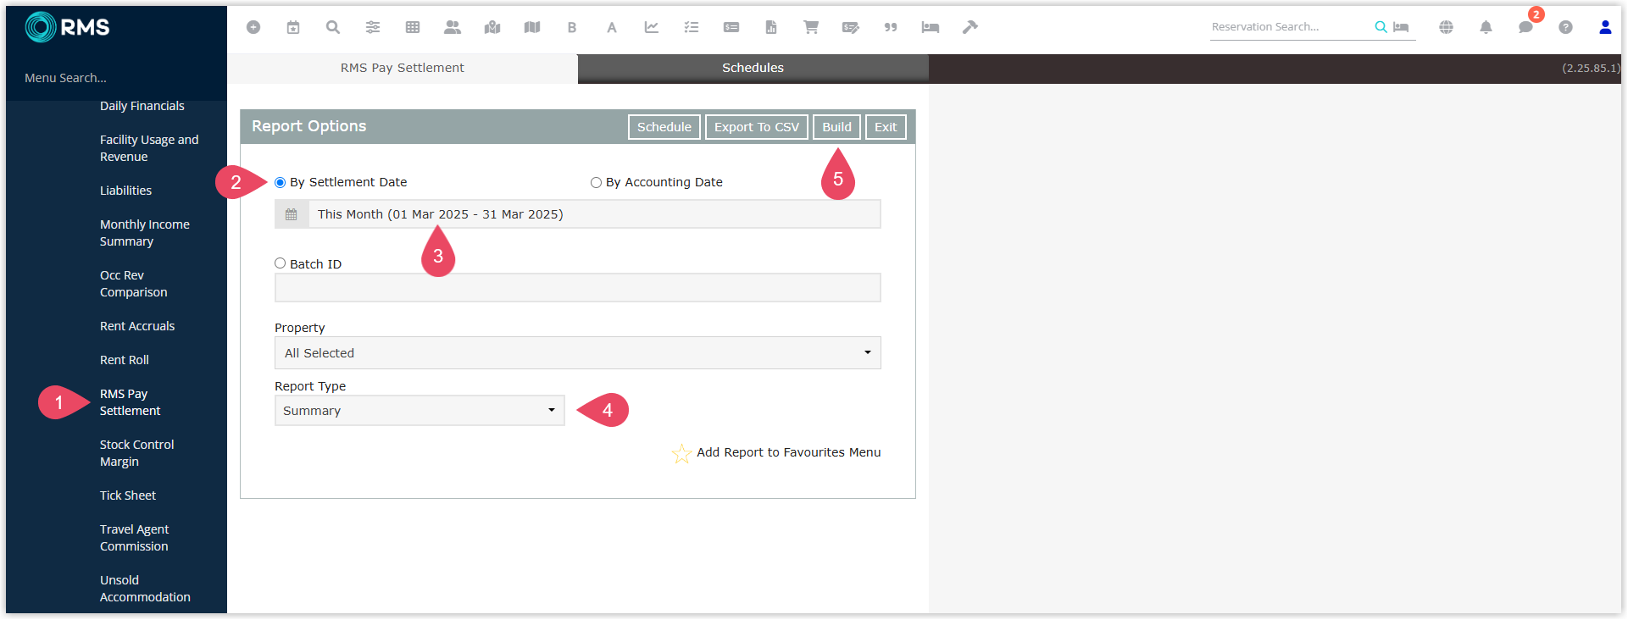Image resolution: width=1628 pixels, height=620 pixels.
Task: Click the letter A toolbar icon
Action: [612, 27]
